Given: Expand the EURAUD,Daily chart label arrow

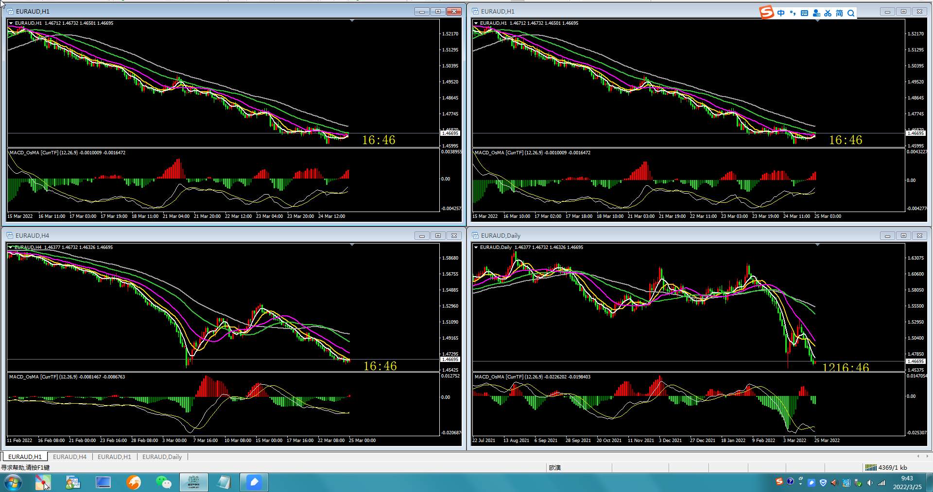Looking at the screenshot, I should [x=476, y=247].
